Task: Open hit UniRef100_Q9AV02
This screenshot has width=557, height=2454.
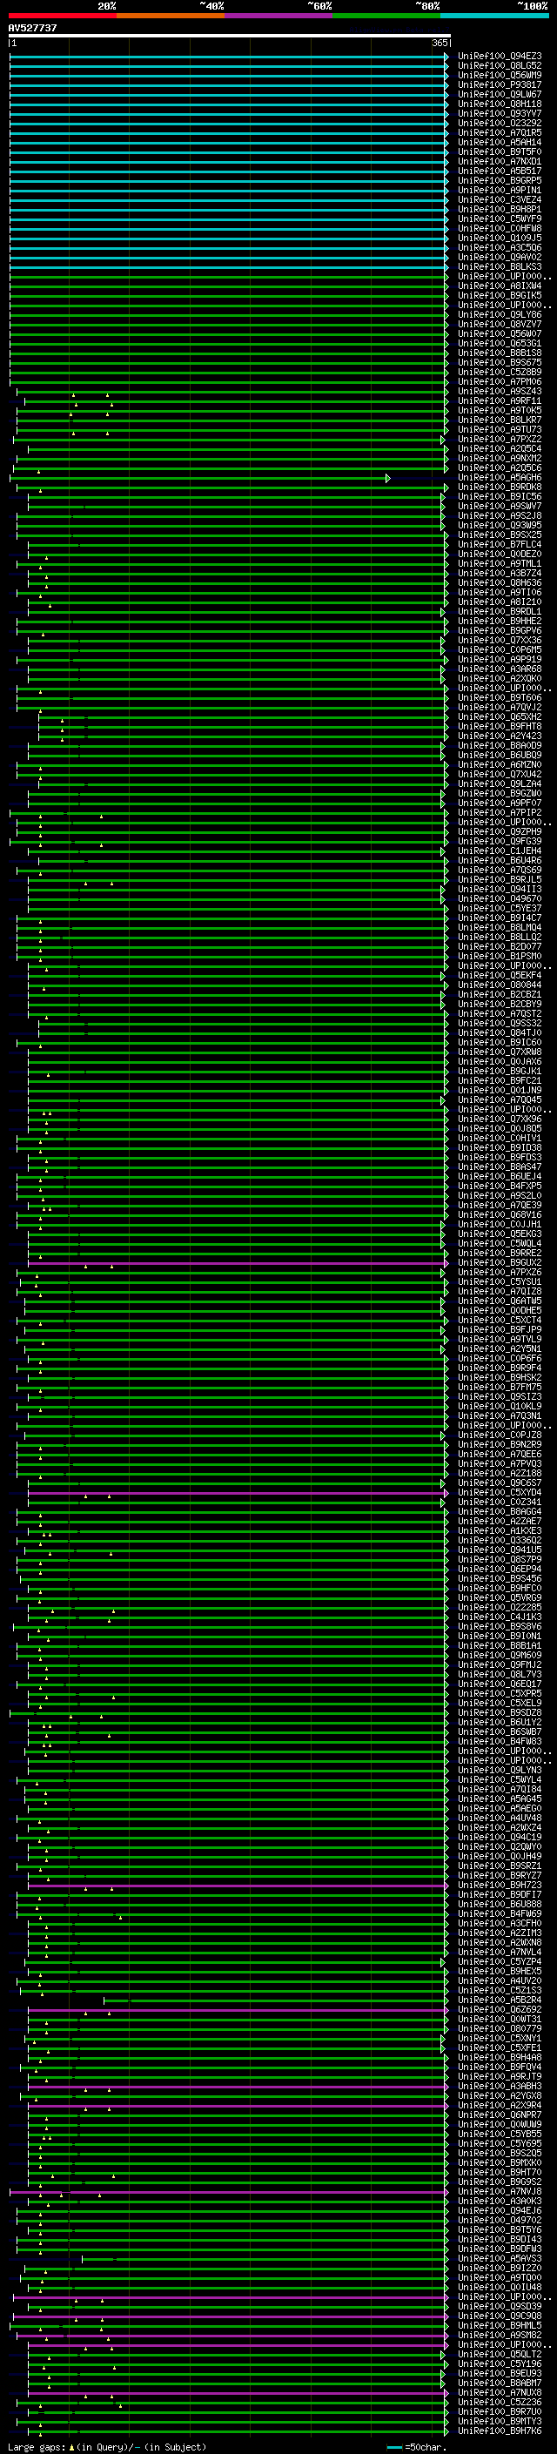Action: (500, 257)
